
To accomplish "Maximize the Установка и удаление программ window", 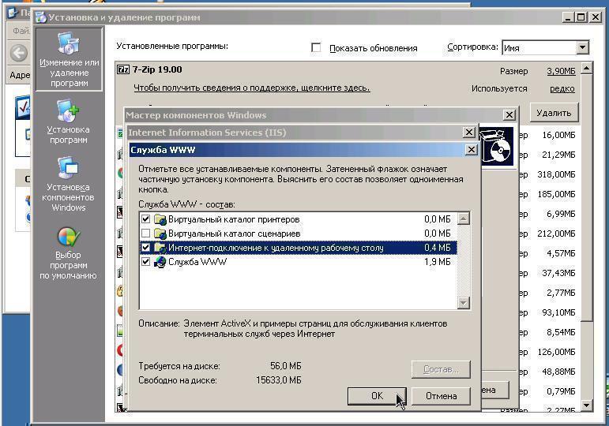I will point(581,17).
